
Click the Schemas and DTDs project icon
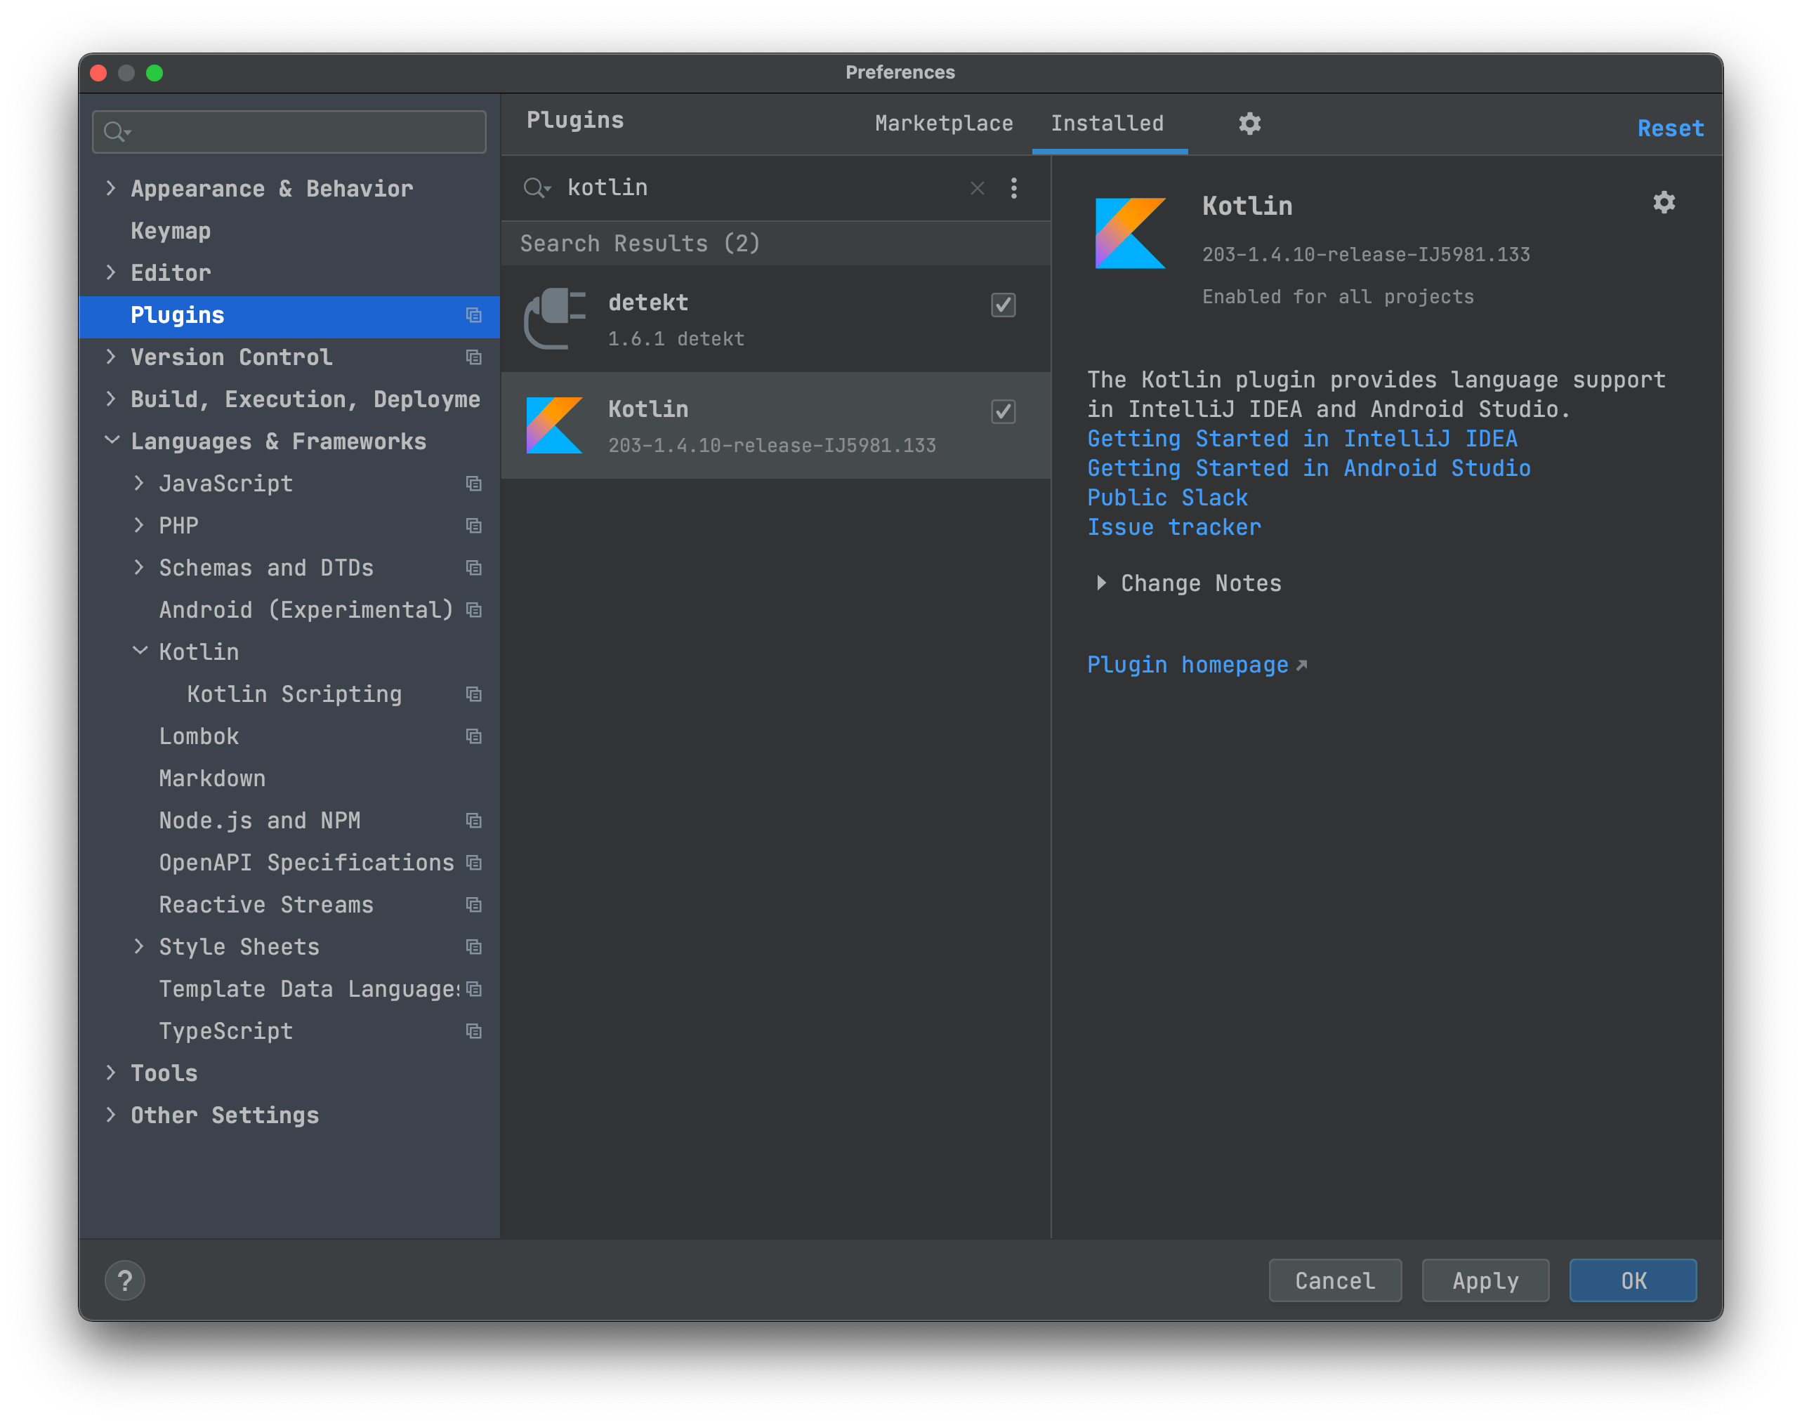474,568
